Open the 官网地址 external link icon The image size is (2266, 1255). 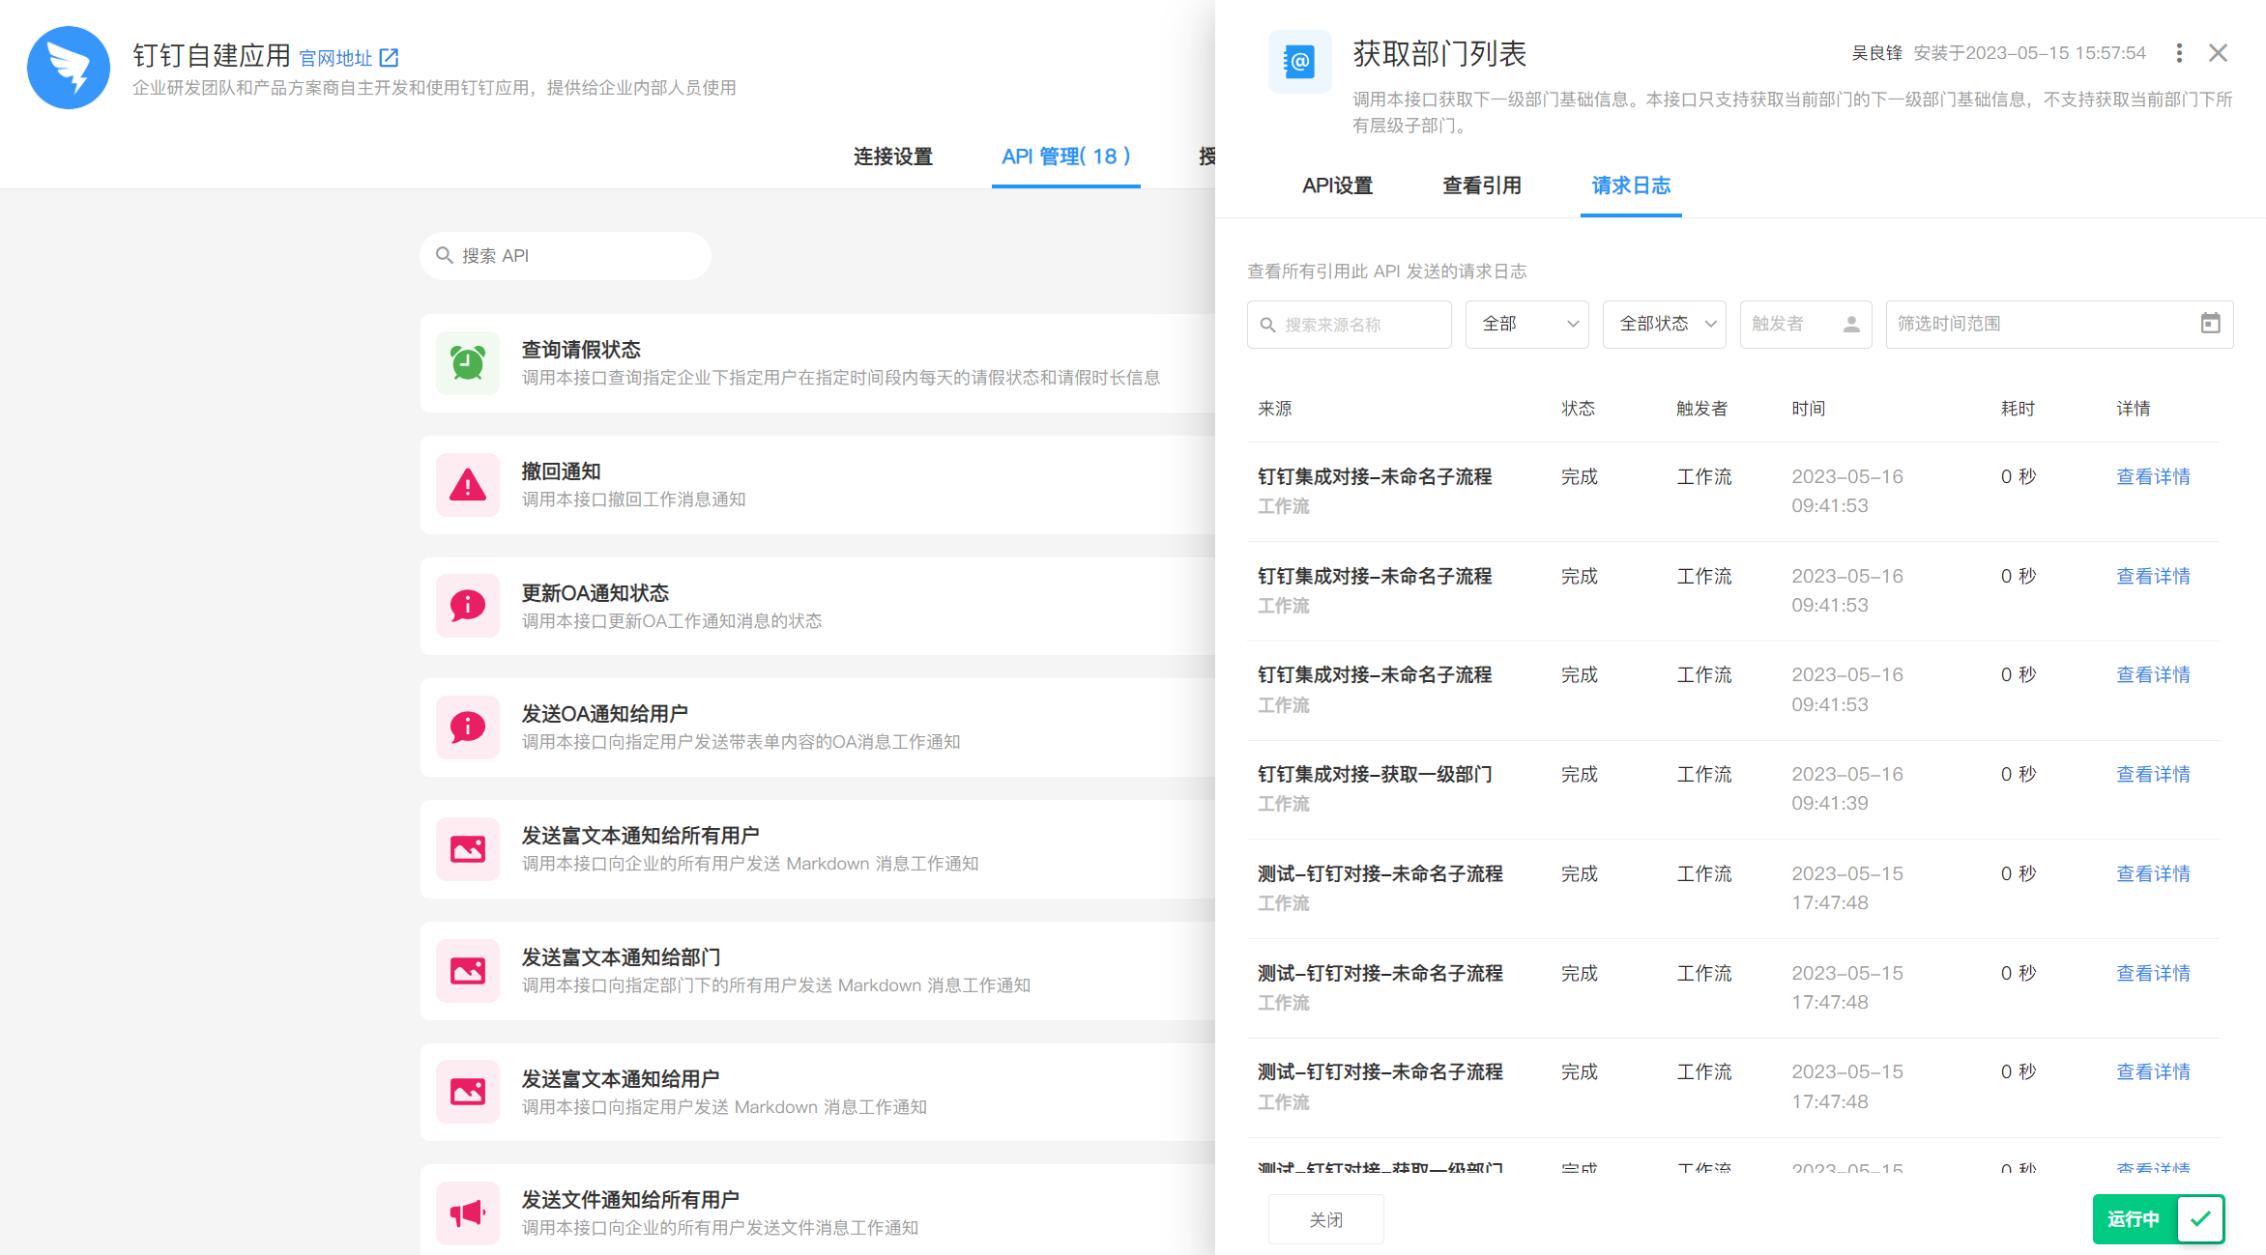click(x=389, y=58)
